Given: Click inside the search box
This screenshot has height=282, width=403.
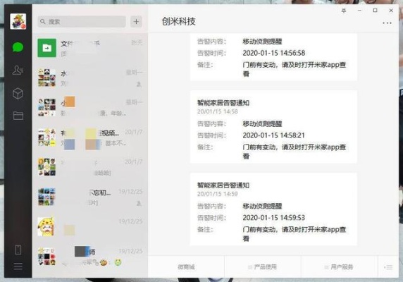Looking at the screenshot, I should pyautogui.click(x=82, y=22).
